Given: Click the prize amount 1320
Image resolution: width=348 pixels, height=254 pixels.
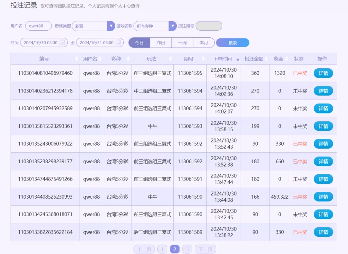Looking at the screenshot, I should (x=280, y=73).
